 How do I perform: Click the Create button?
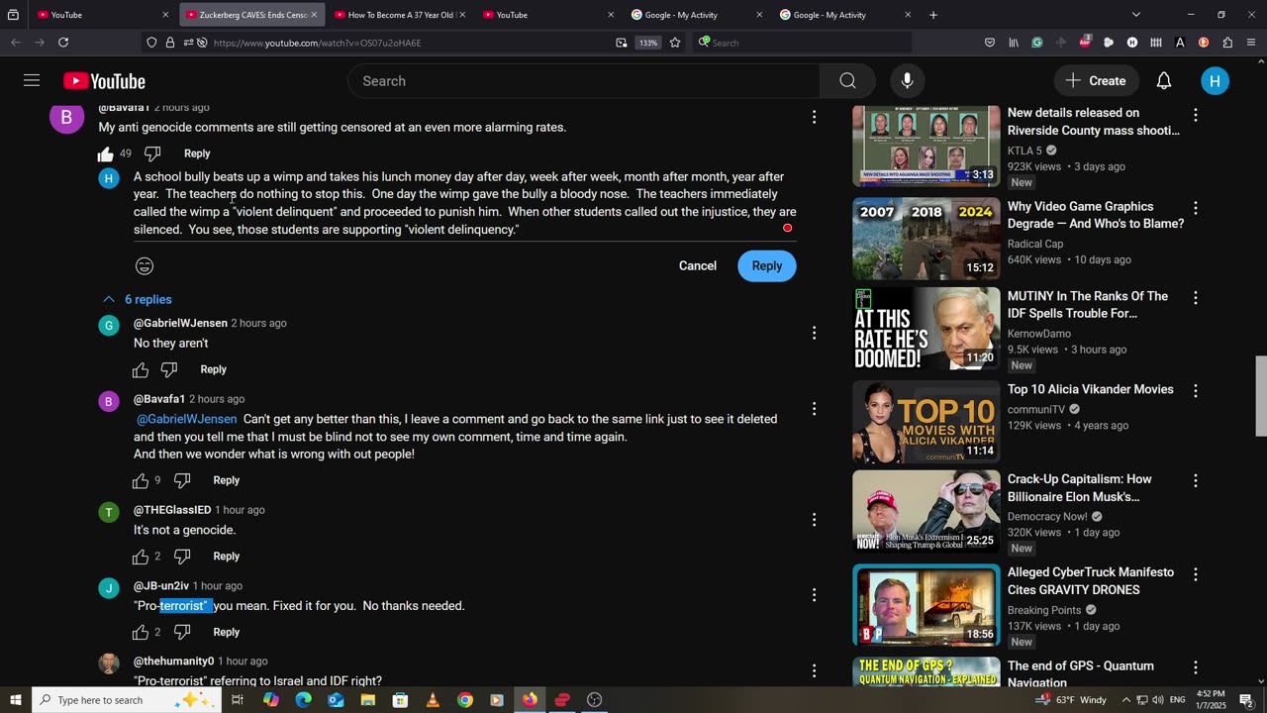[1096, 81]
